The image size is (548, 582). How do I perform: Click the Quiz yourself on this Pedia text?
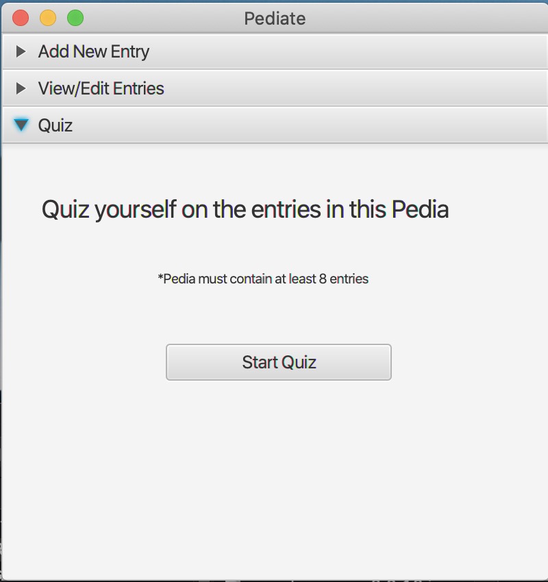click(x=245, y=210)
